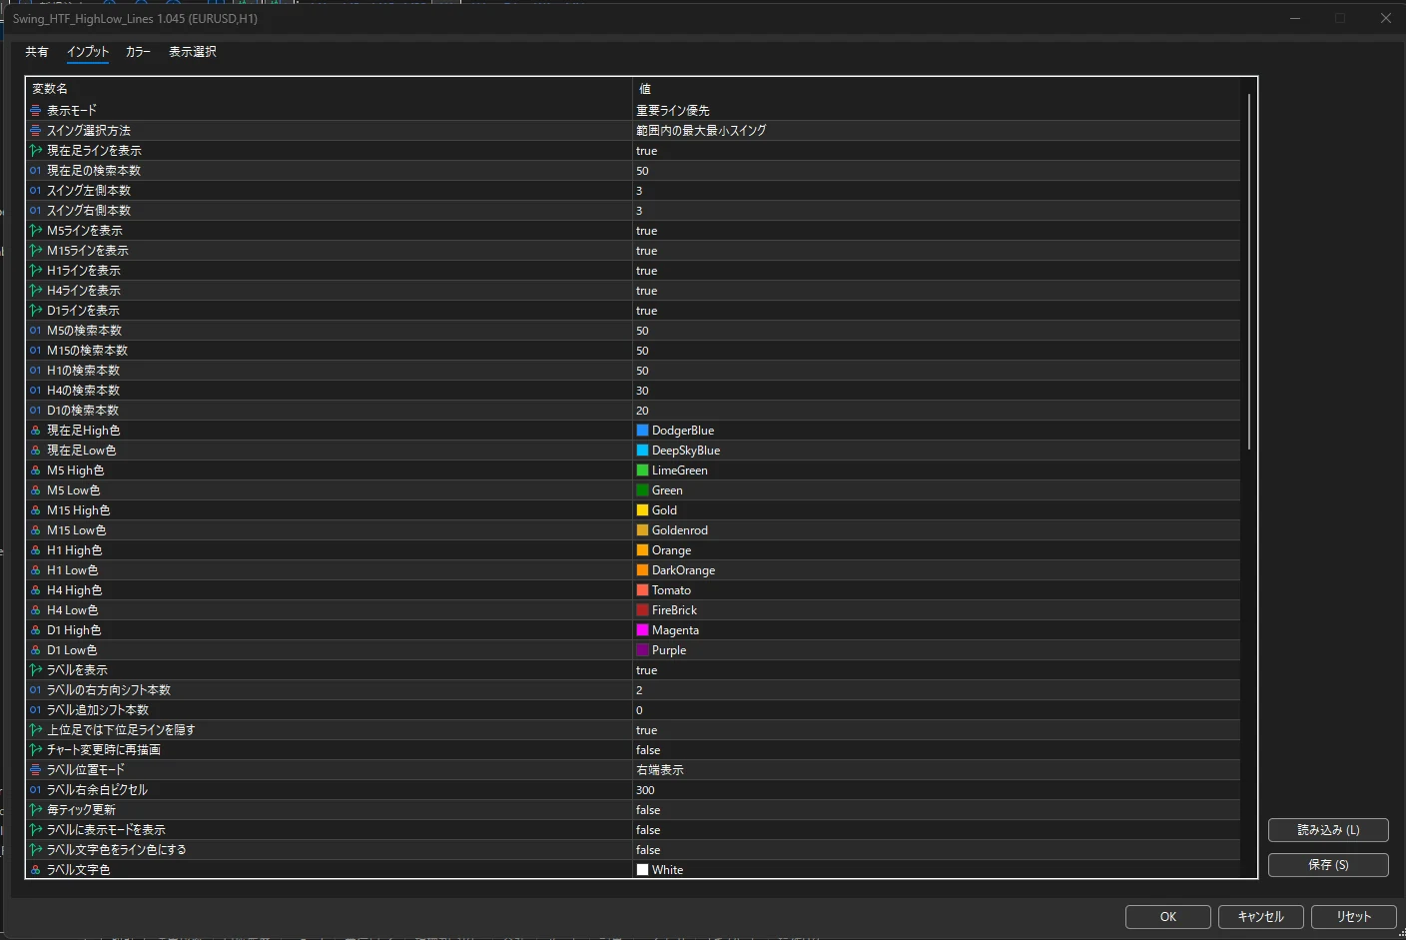Switch to the 表示選択 tab
This screenshot has width=1406, height=940.
click(x=193, y=52)
